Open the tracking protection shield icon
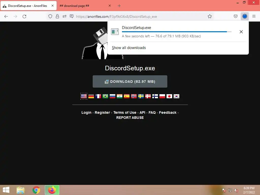This screenshot has height=195, width=260. click(x=50, y=16)
